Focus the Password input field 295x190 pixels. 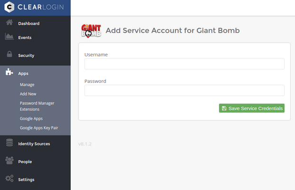[x=184, y=90]
